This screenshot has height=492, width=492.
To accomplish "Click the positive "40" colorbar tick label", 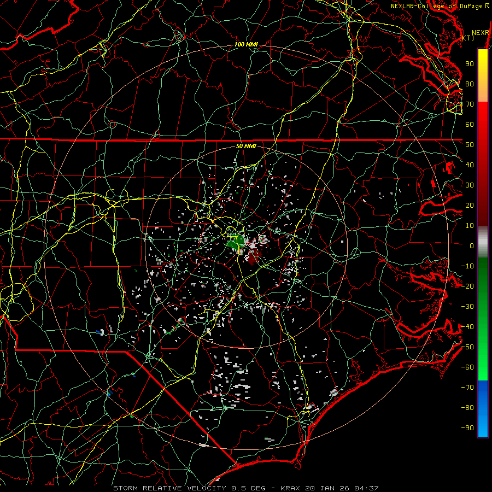I will tap(470, 165).
